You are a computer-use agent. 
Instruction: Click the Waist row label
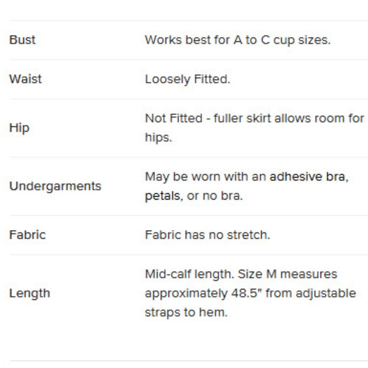(x=25, y=79)
